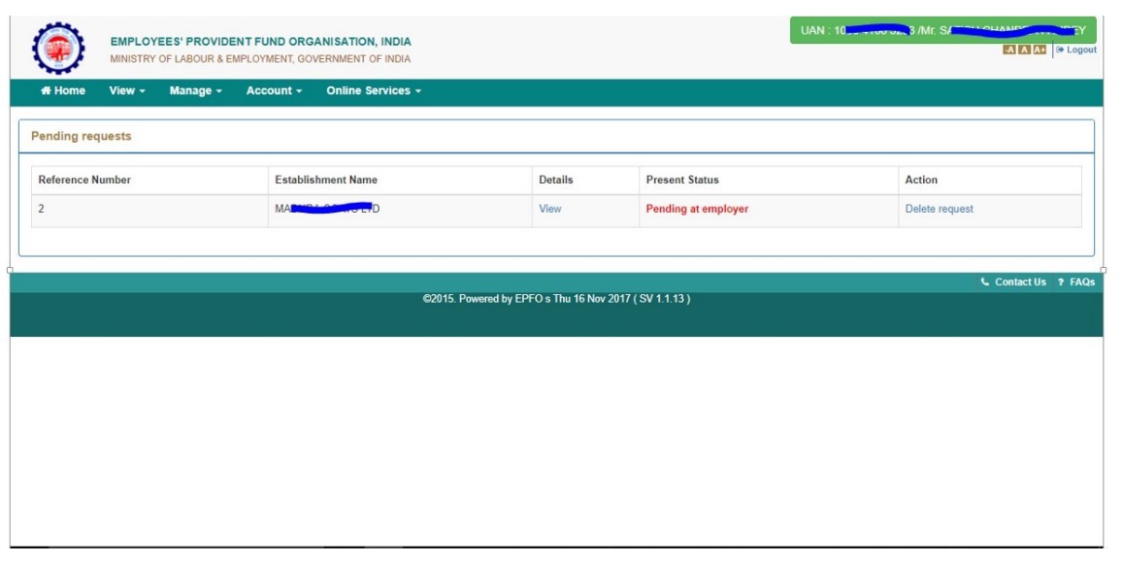Viewport: 1122px width, 563px height.
Task: View details of the pending request
Action: pyautogui.click(x=549, y=209)
